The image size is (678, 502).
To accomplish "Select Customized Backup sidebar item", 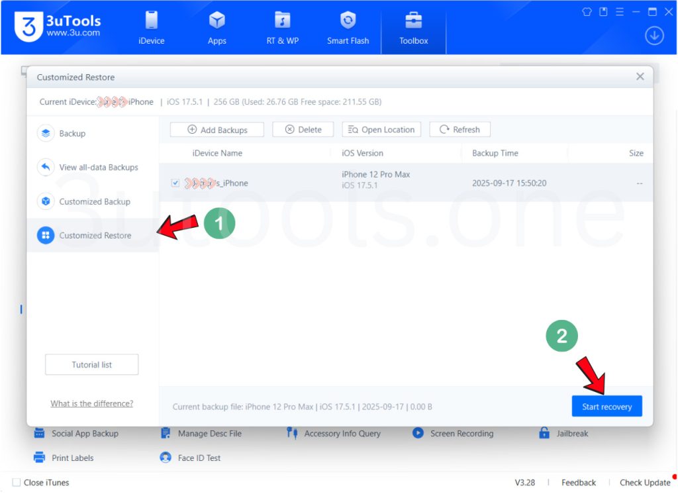I will point(94,201).
